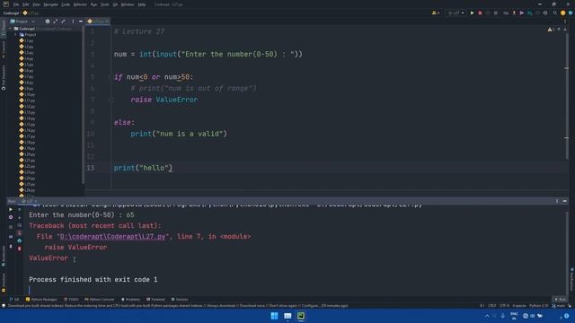This screenshot has height=323, width=575.
Task: Rerun the script in Run panel
Action: [x=11, y=209]
